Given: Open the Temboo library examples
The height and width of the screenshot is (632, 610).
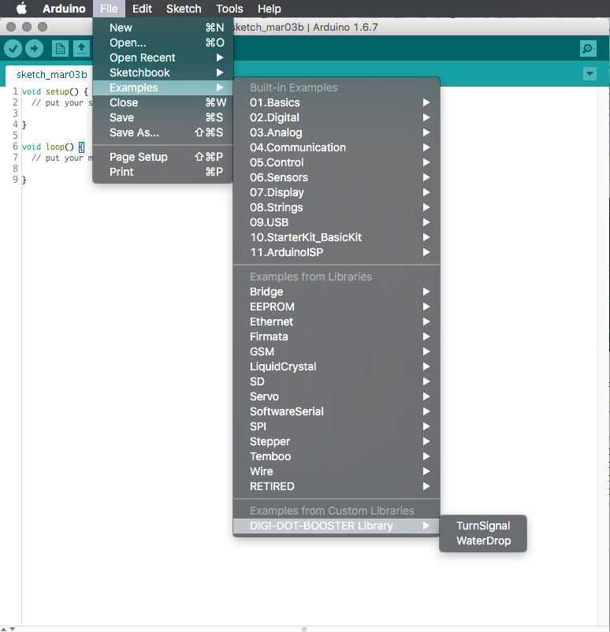Looking at the screenshot, I should click(337, 456).
